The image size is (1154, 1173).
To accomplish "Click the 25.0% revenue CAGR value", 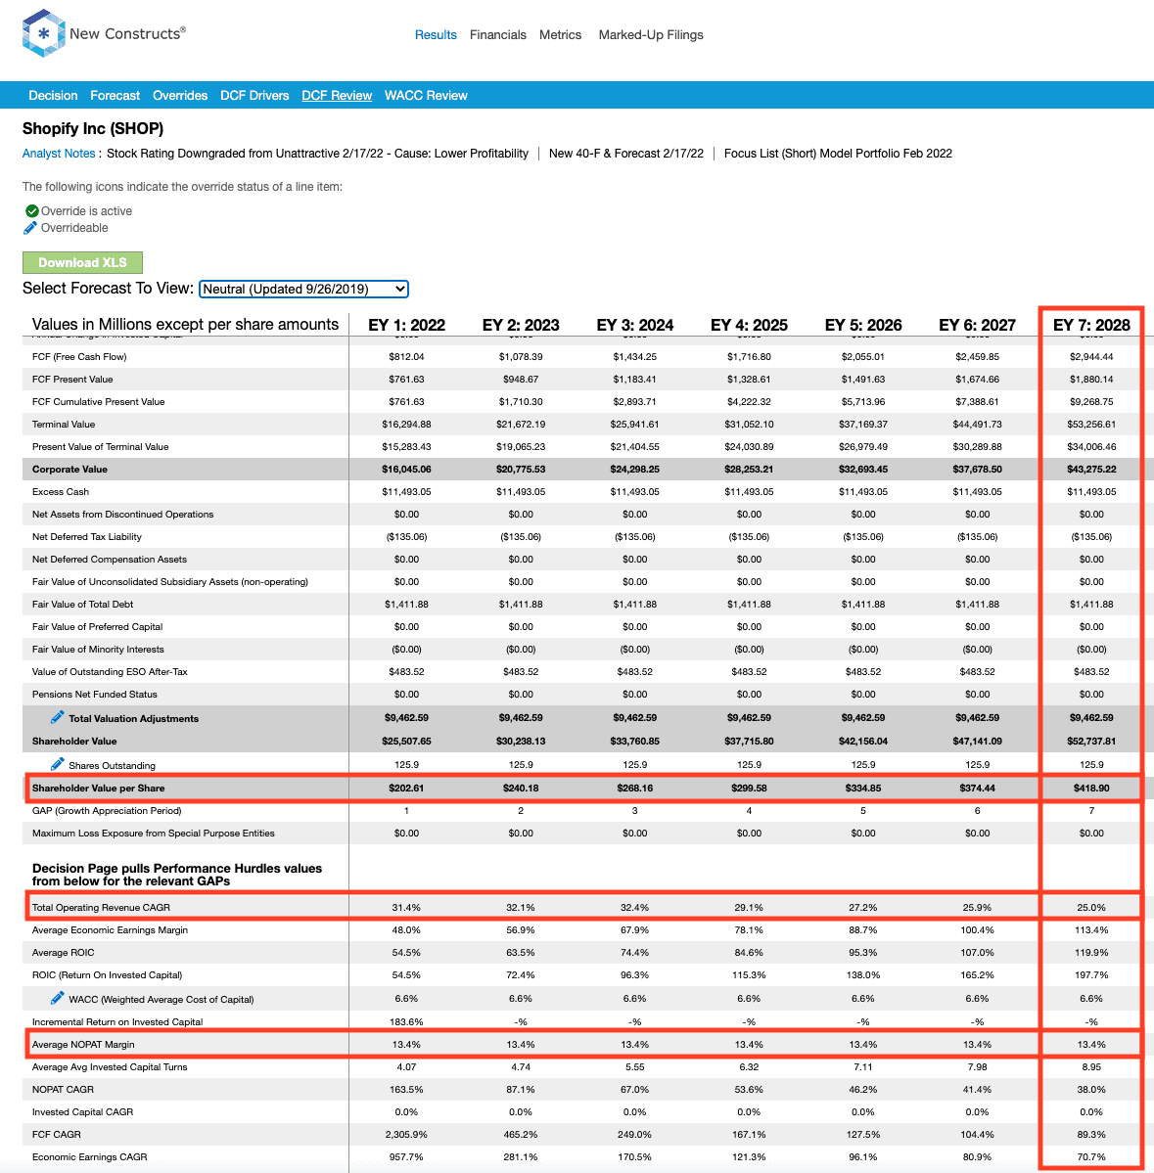I will (x=1091, y=908).
